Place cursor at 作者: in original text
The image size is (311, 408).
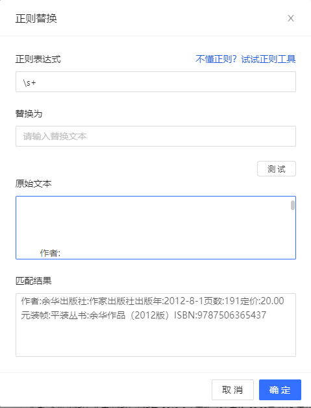[x=50, y=253]
